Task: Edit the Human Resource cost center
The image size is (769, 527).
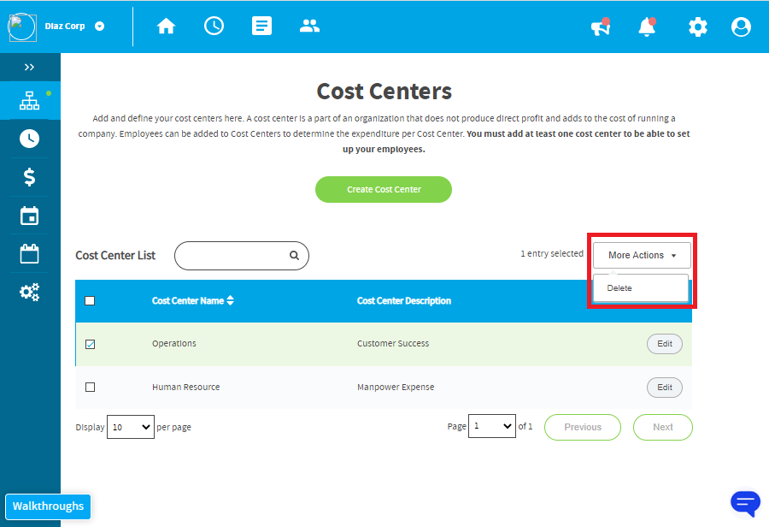Action: (665, 388)
